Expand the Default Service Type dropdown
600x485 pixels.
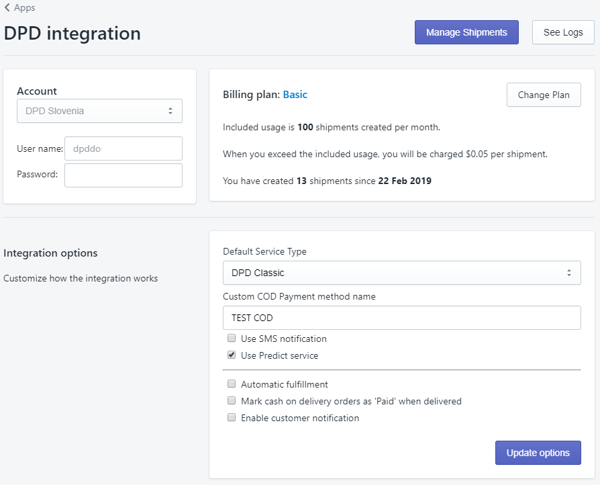(x=402, y=273)
